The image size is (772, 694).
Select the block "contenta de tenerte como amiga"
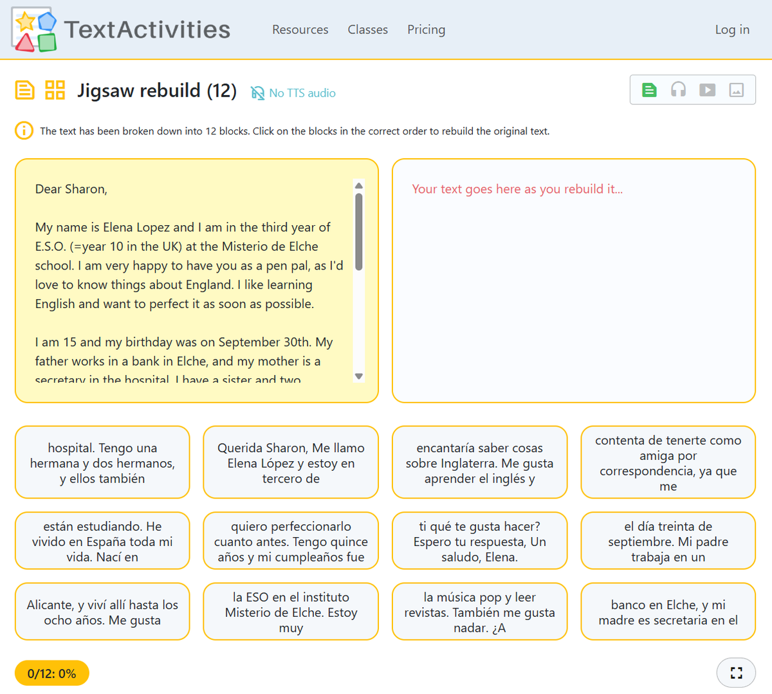click(x=668, y=462)
